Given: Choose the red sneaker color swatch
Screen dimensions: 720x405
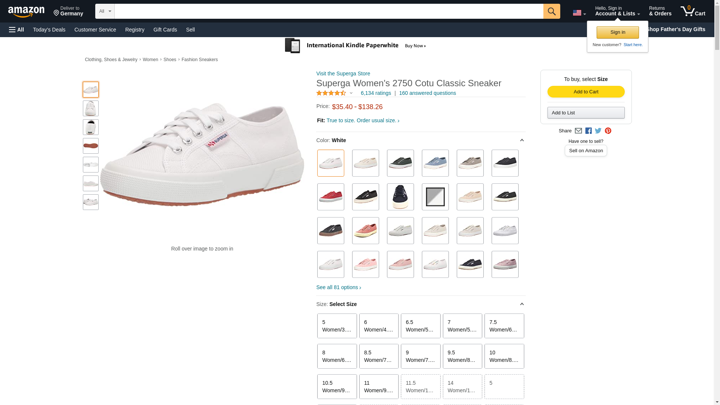Looking at the screenshot, I should 331,197.
